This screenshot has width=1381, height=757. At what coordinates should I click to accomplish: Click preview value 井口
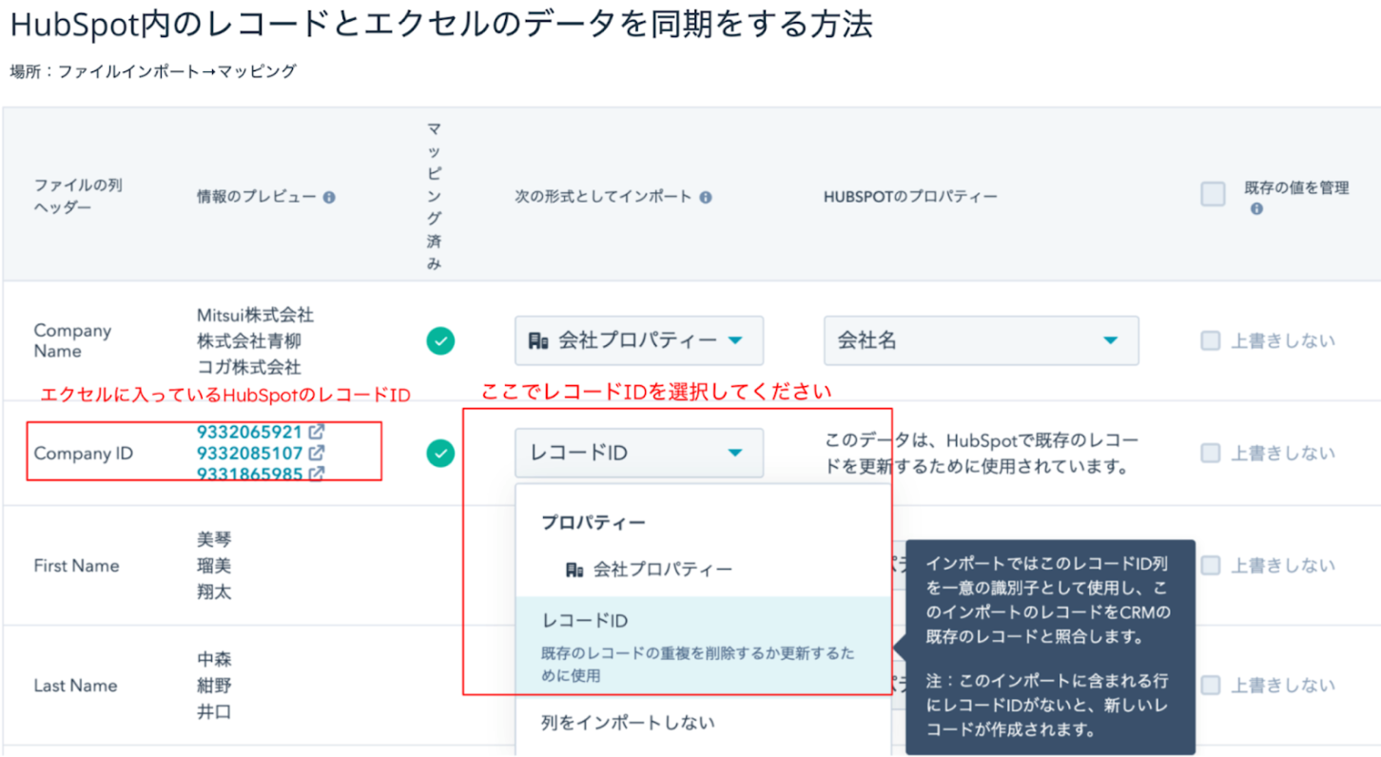pos(214,711)
